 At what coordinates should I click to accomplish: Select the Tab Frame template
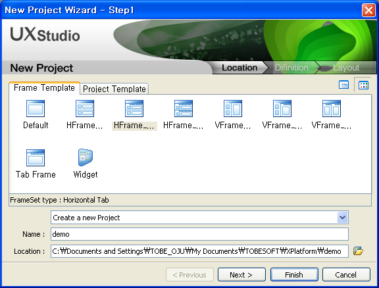[36, 164]
